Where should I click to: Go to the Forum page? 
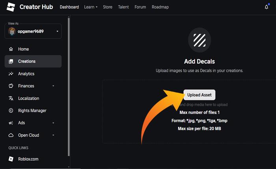click(x=140, y=7)
